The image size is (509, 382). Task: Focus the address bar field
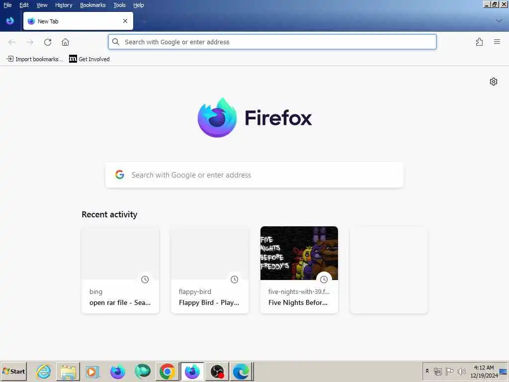pyautogui.click(x=272, y=42)
